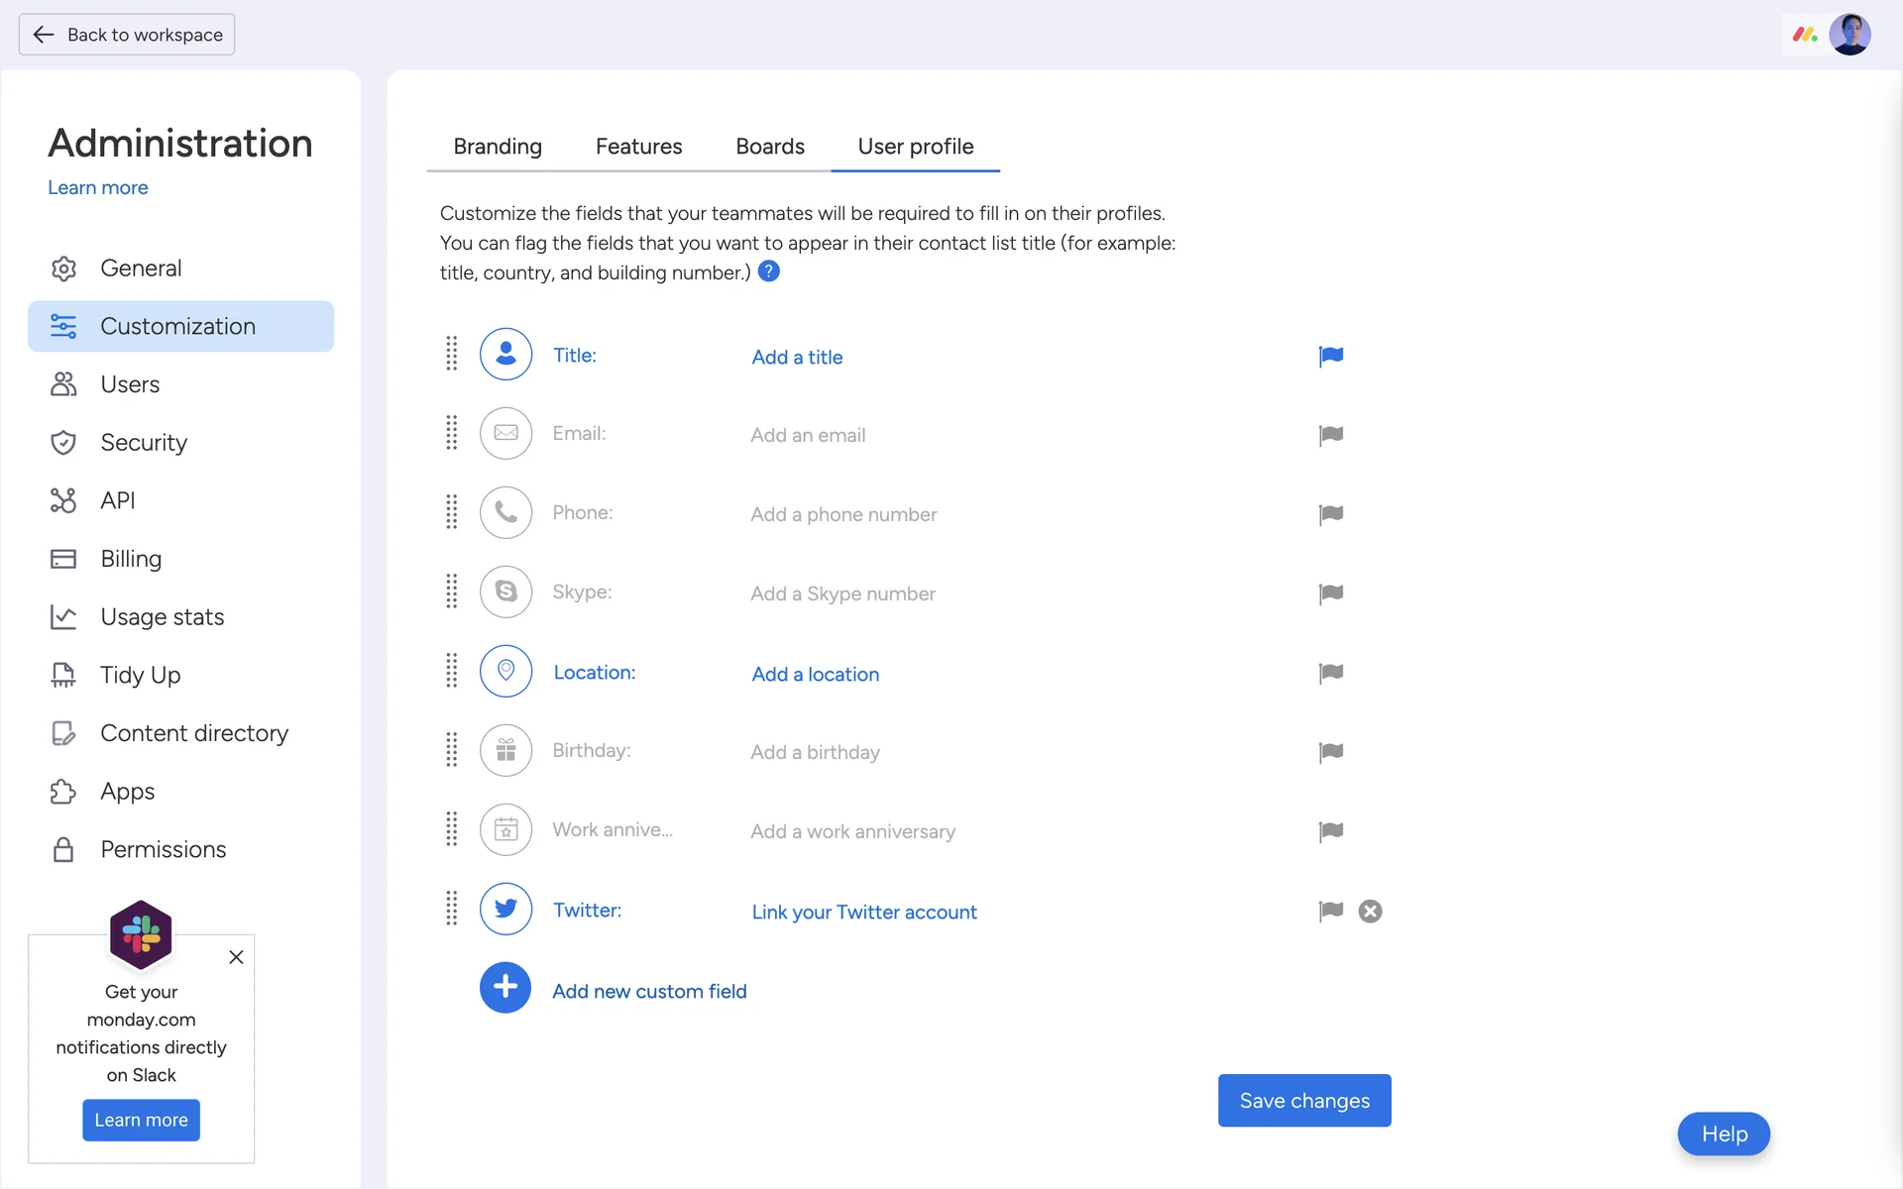Toggle the Title field profile icon
This screenshot has height=1189, width=1903.
click(x=505, y=355)
